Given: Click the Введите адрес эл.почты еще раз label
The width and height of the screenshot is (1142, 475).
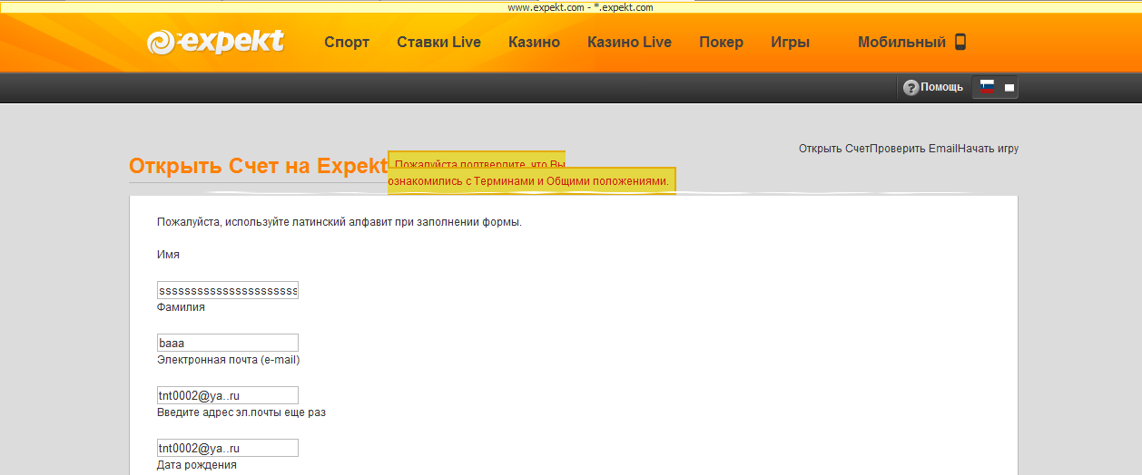Looking at the screenshot, I should 241,412.
